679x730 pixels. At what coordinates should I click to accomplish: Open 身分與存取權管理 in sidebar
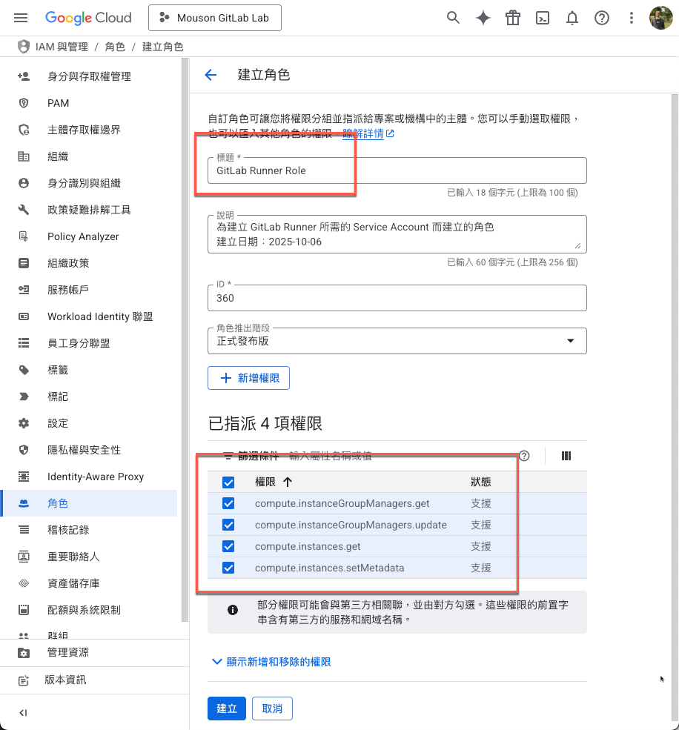(89, 76)
